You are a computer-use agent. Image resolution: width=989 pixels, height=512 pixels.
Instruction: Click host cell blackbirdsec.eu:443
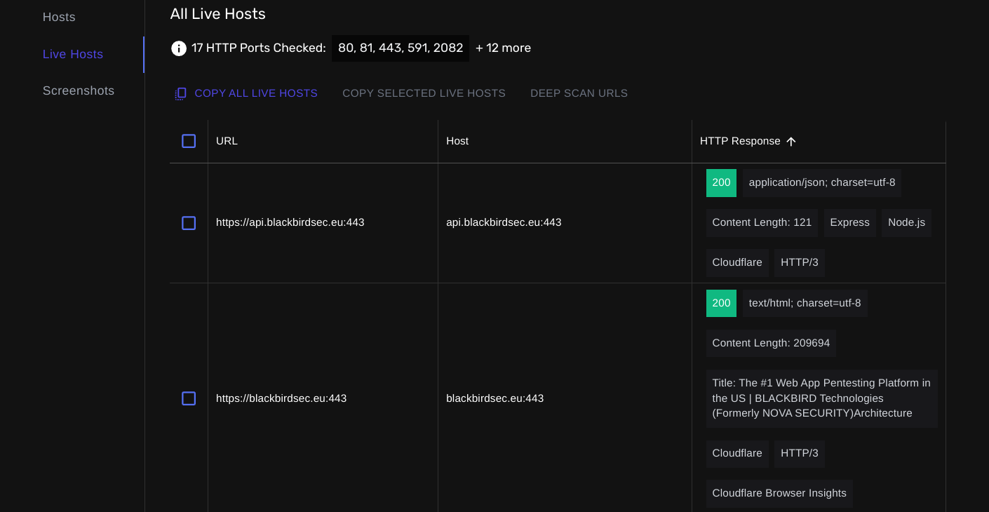coord(495,398)
